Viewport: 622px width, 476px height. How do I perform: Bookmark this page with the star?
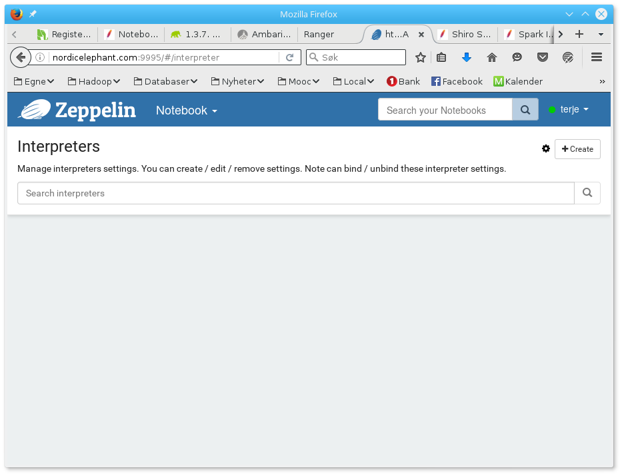tap(421, 57)
